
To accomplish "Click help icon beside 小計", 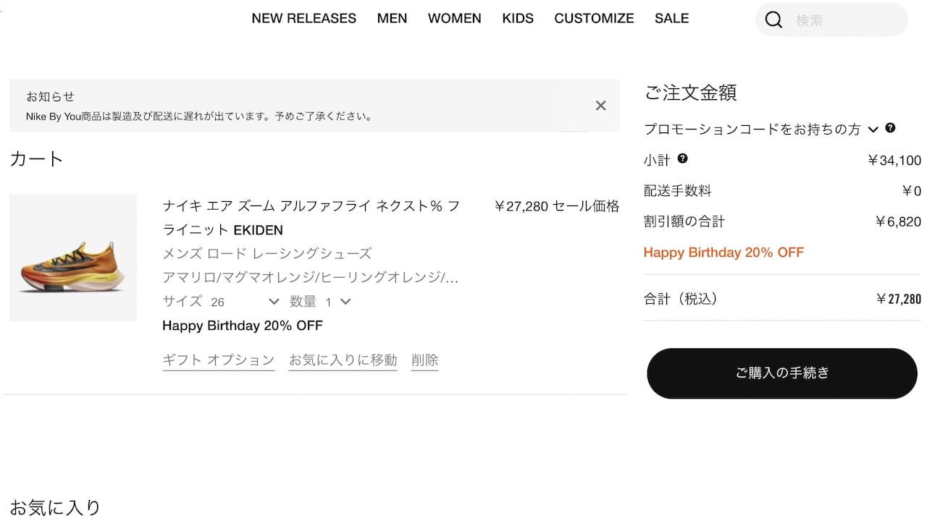I will (682, 158).
